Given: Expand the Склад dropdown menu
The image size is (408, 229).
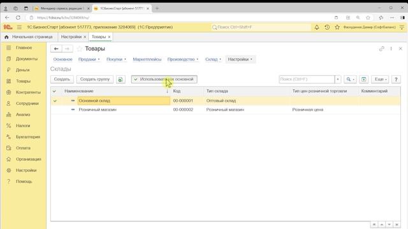Looking at the screenshot, I should [213, 59].
